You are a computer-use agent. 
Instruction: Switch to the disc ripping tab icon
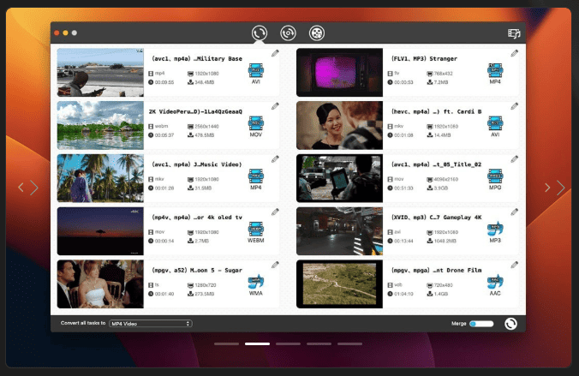[x=288, y=33]
